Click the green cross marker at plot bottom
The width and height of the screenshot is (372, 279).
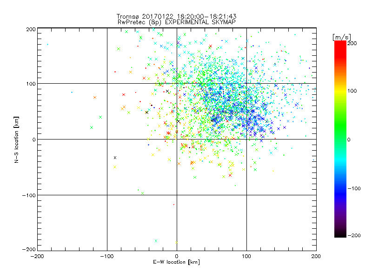[x=156, y=241]
